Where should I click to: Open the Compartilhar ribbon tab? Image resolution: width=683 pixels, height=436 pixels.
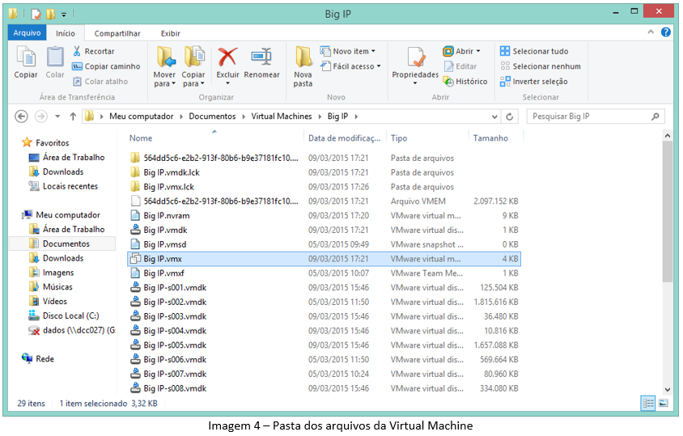[x=117, y=33]
